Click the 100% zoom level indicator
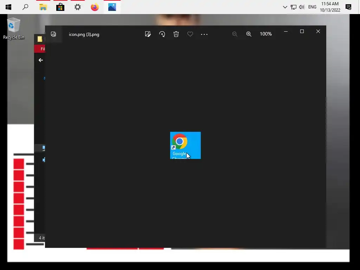This screenshot has height=270, width=360. tap(266, 34)
